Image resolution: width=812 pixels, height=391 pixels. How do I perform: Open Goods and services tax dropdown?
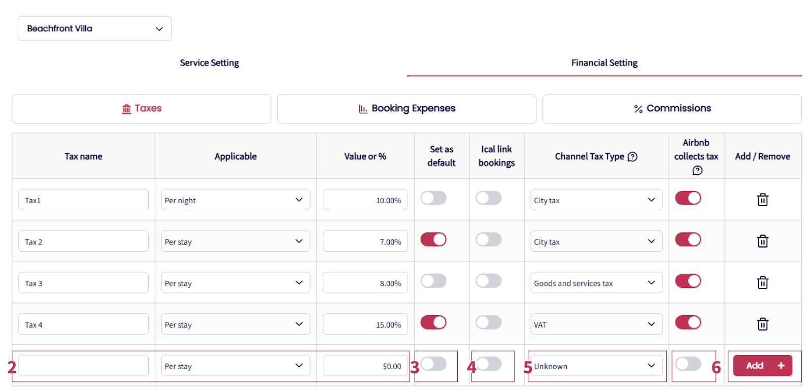[596, 283]
